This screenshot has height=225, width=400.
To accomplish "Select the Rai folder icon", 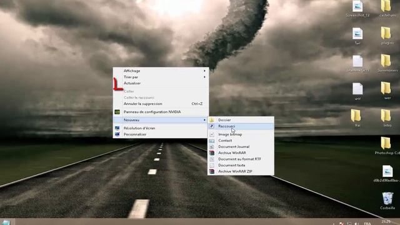I will pos(357,118).
